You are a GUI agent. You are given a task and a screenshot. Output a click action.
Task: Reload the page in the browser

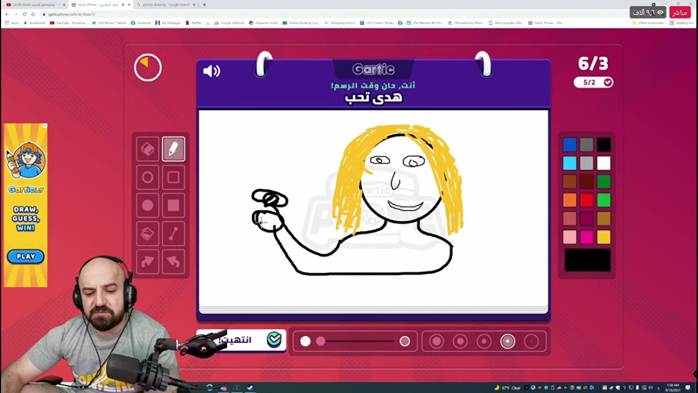coord(25,14)
